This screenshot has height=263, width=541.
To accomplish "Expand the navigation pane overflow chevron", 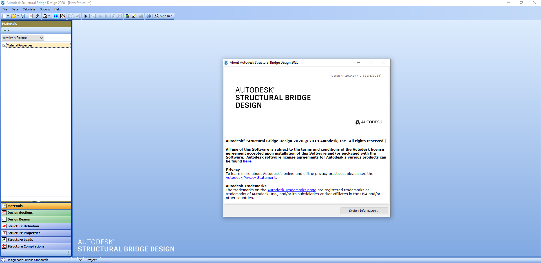I will point(69,253).
